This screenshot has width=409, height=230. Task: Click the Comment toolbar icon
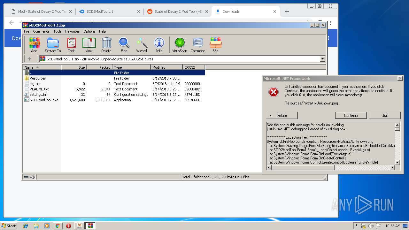point(198,45)
